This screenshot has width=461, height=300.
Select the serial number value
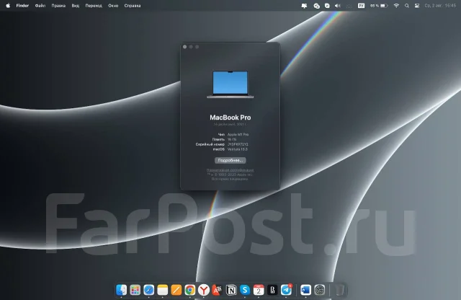click(x=238, y=144)
